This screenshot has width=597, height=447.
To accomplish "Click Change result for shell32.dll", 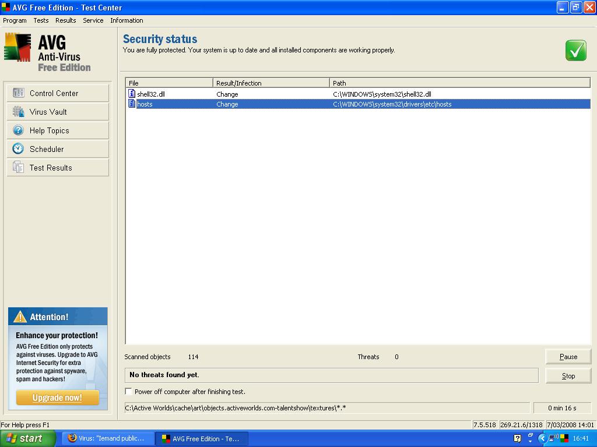I will (227, 94).
